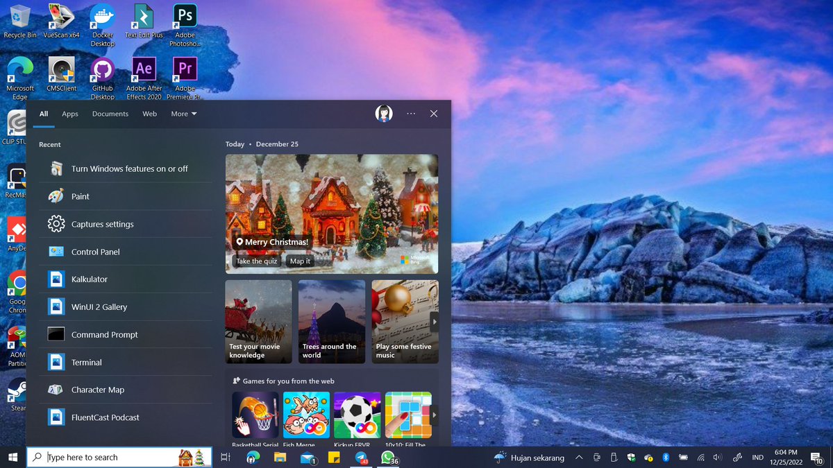Image resolution: width=833 pixels, height=468 pixels.
Task: Open File Explorer from the taskbar
Action: tap(280, 458)
